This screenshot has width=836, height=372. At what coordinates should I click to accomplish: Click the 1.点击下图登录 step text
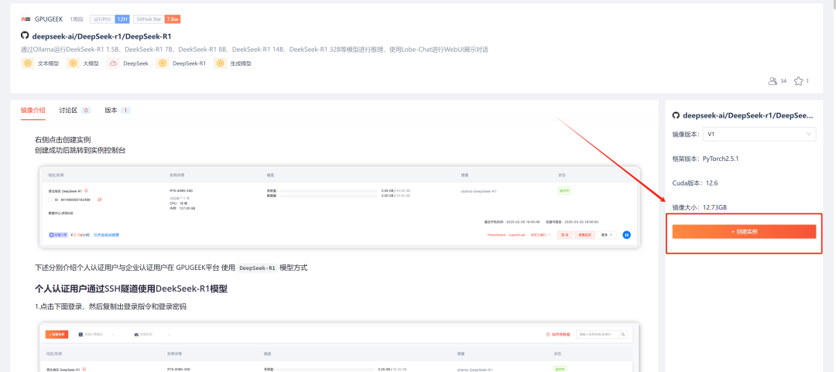point(111,307)
